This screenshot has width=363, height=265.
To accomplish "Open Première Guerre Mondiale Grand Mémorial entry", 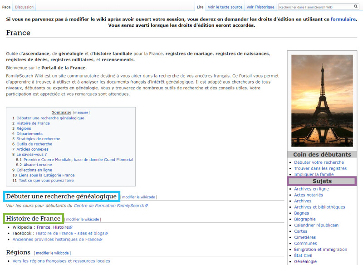I will tap(78, 160).
